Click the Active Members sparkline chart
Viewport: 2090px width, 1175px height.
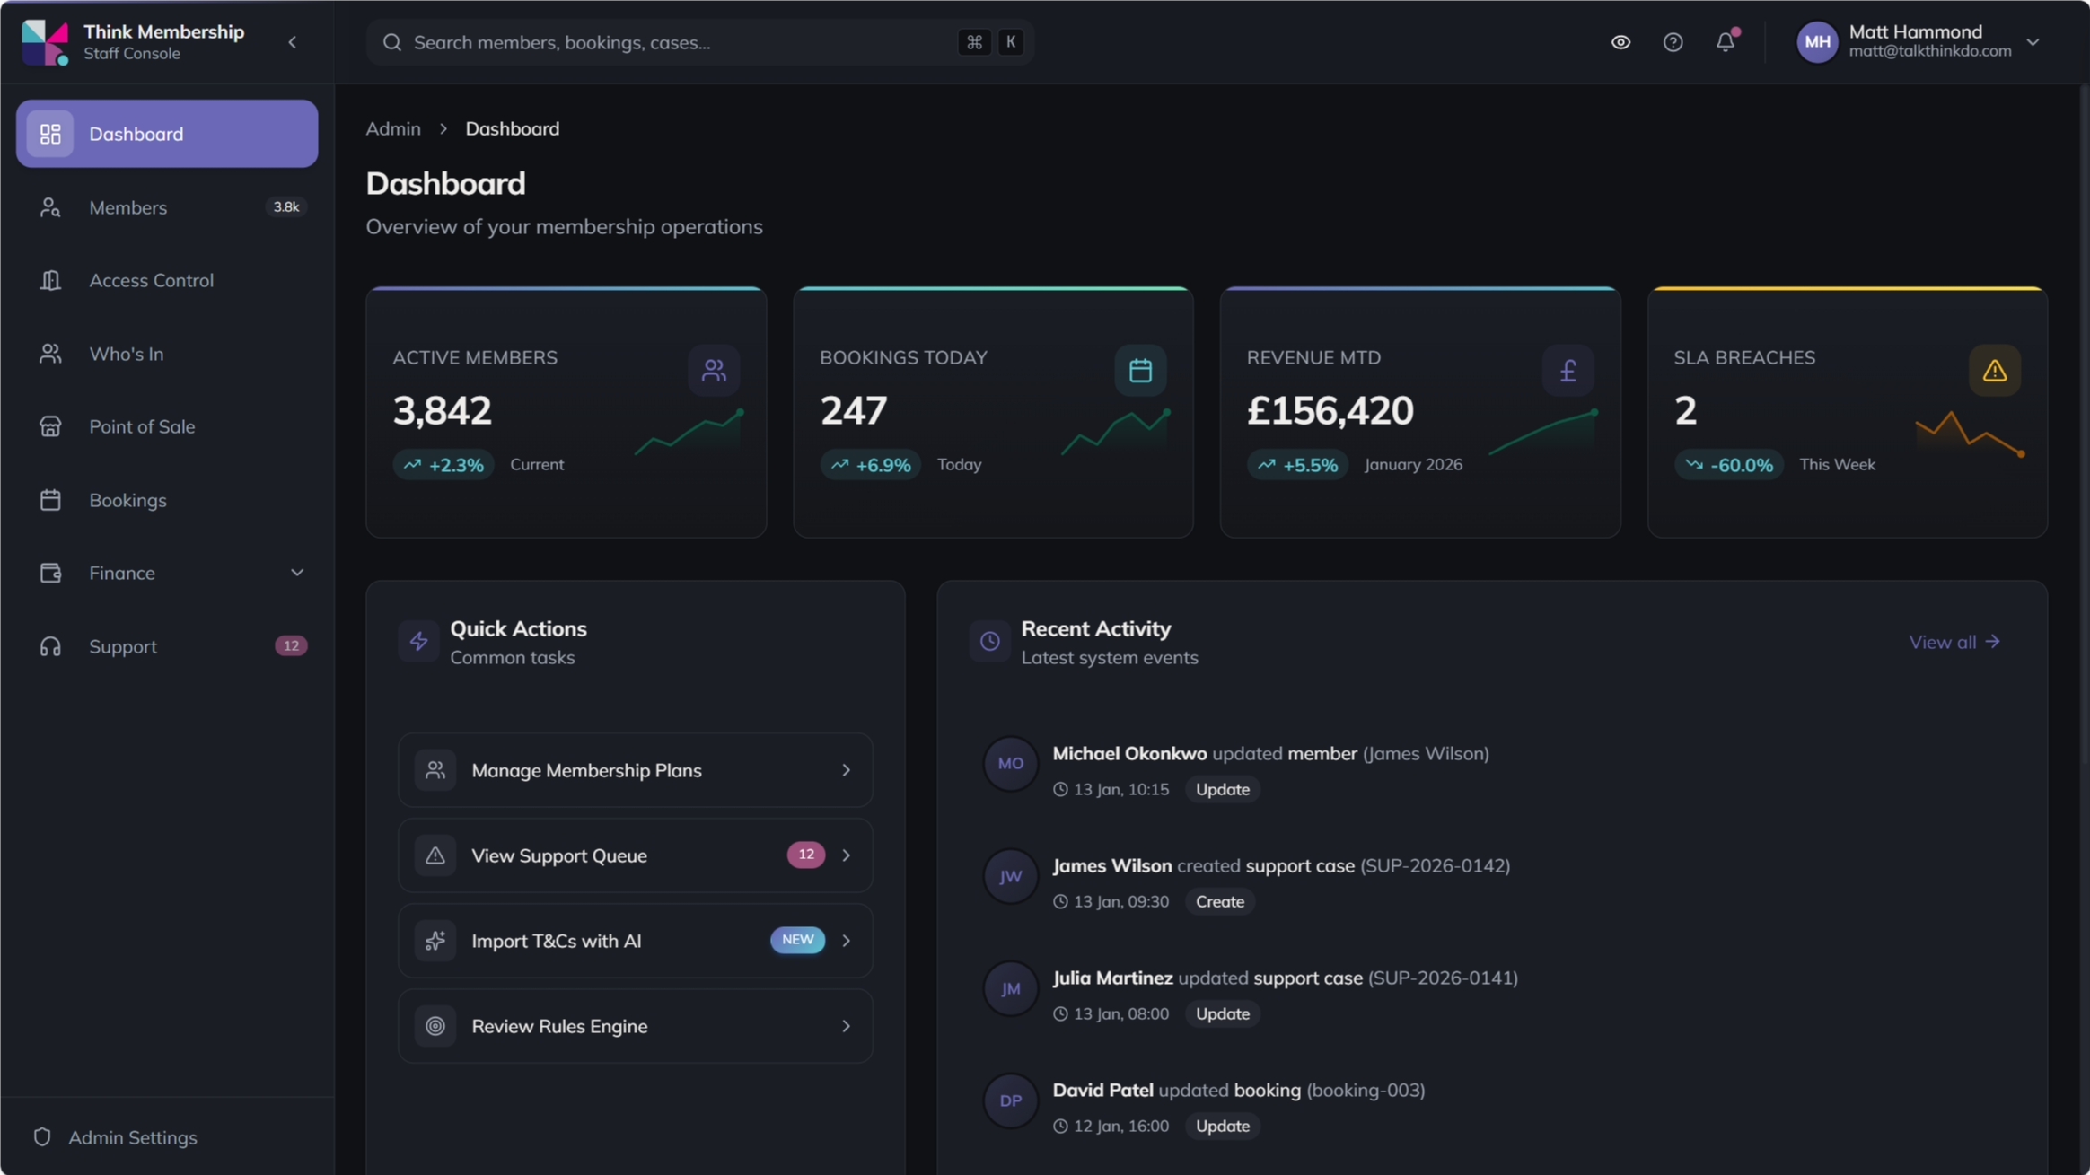(689, 432)
